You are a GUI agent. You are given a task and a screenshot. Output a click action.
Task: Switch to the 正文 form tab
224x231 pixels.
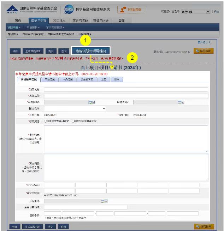click(x=104, y=79)
